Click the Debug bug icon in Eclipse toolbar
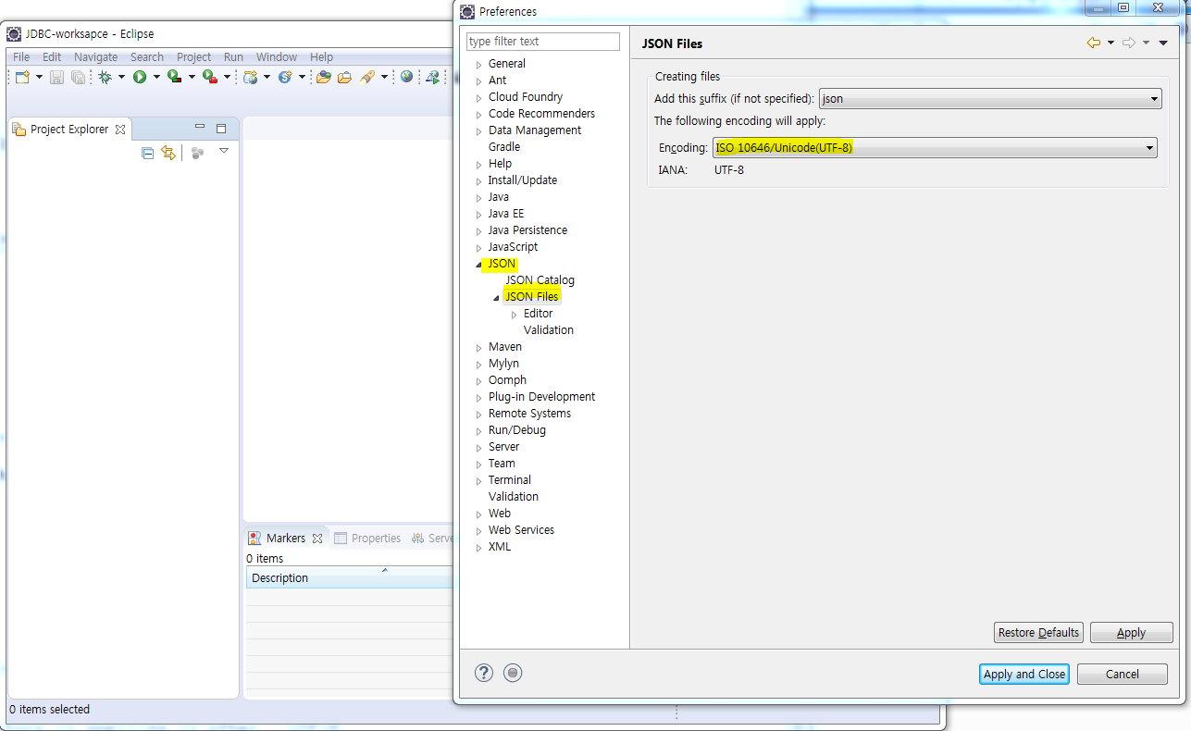 coord(105,77)
